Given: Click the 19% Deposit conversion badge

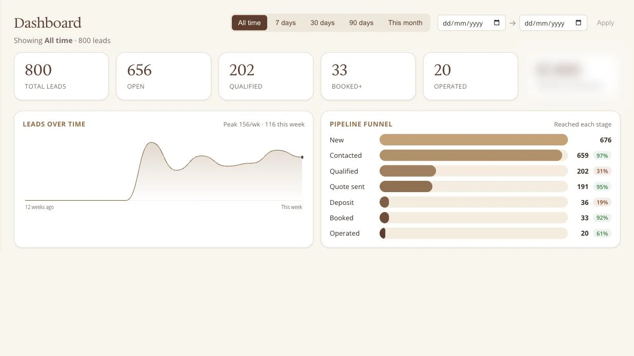Looking at the screenshot, I should [602, 202].
